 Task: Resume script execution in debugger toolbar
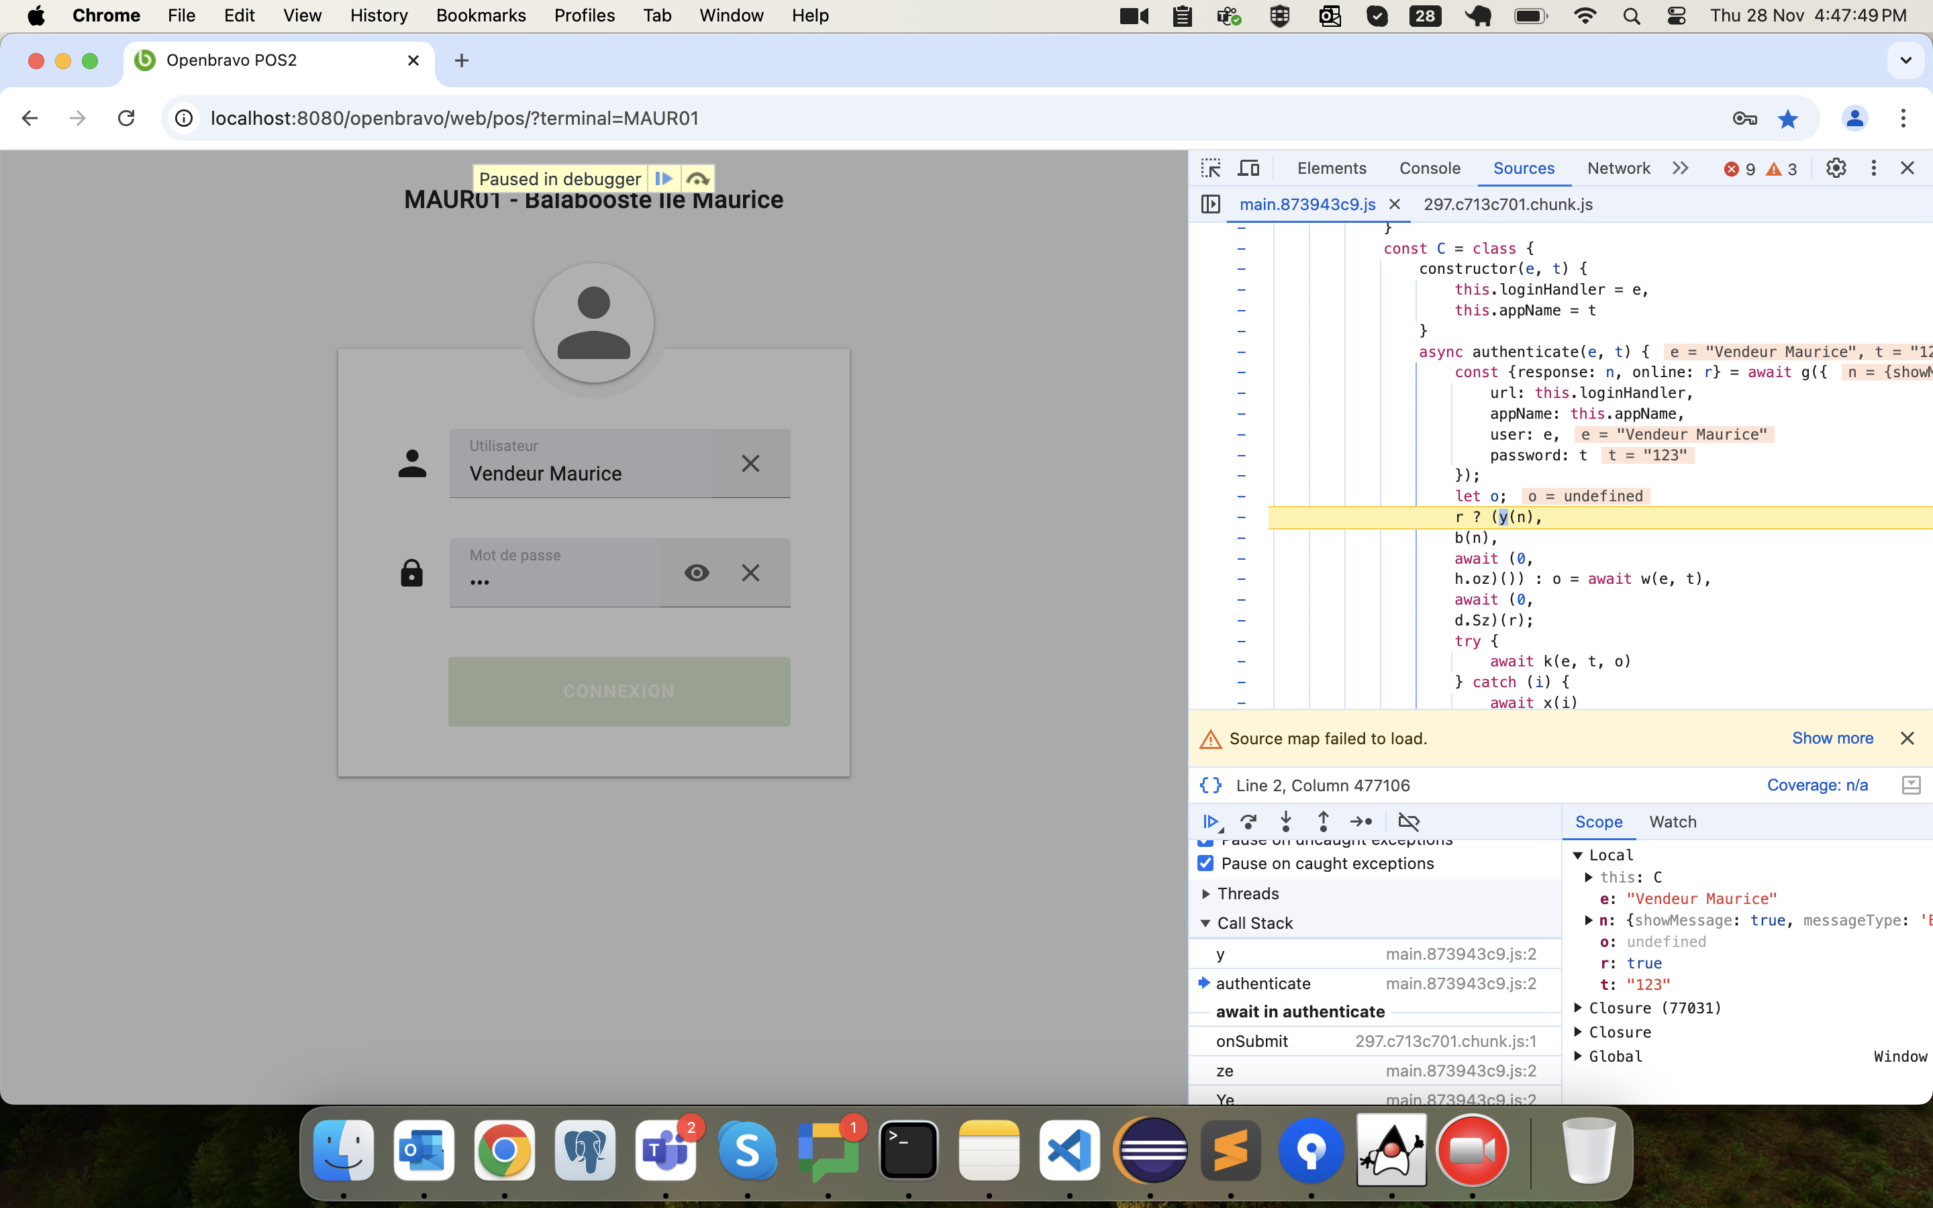click(x=1211, y=821)
